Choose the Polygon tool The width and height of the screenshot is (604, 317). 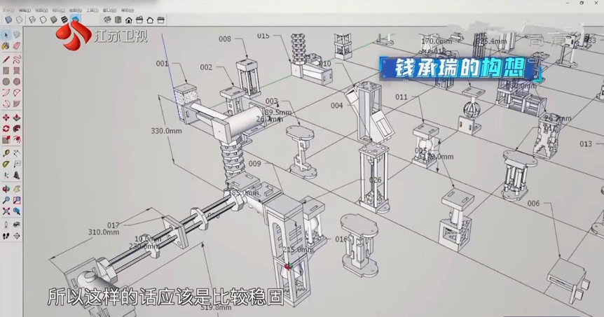pyautogui.click(x=17, y=82)
